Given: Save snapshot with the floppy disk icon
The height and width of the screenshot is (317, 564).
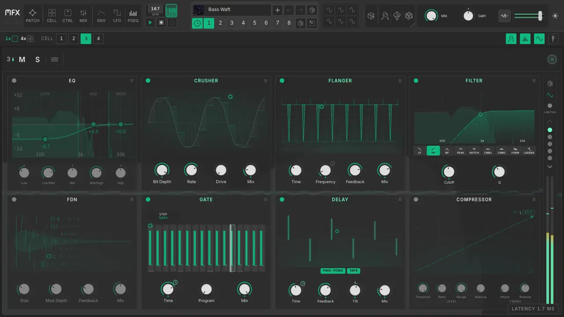Looking at the screenshot, I should (x=312, y=23).
